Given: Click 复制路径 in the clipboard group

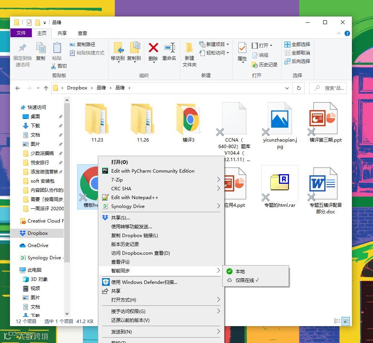Looking at the screenshot, I should pyautogui.click(x=83, y=45).
